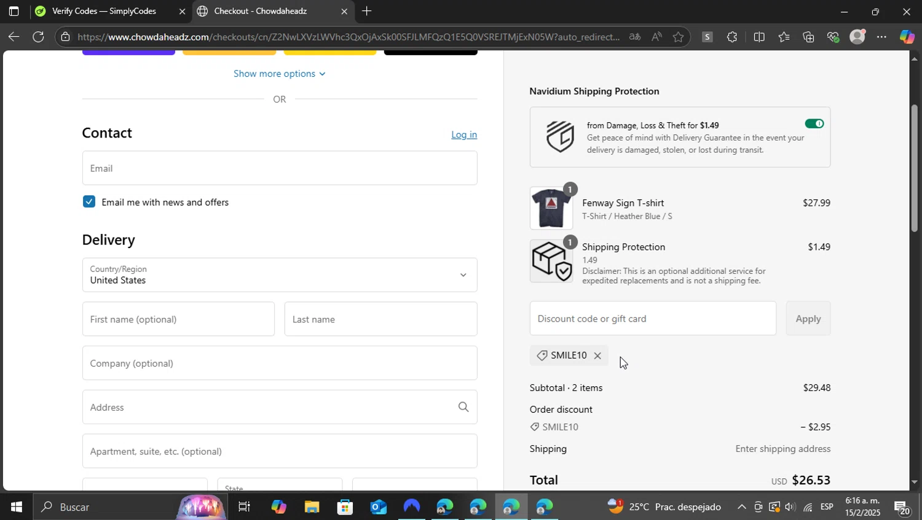922x520 pixels.
Task: Select the Enter shipping address text
Action: coord(782,449)
